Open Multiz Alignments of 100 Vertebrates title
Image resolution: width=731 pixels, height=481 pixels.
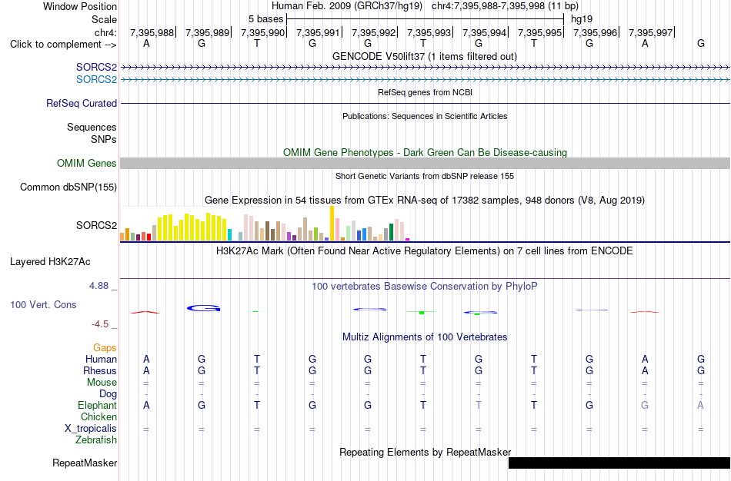[x=425, y=337]
